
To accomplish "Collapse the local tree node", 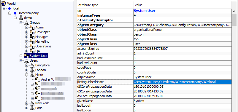I will coord(4,9).
